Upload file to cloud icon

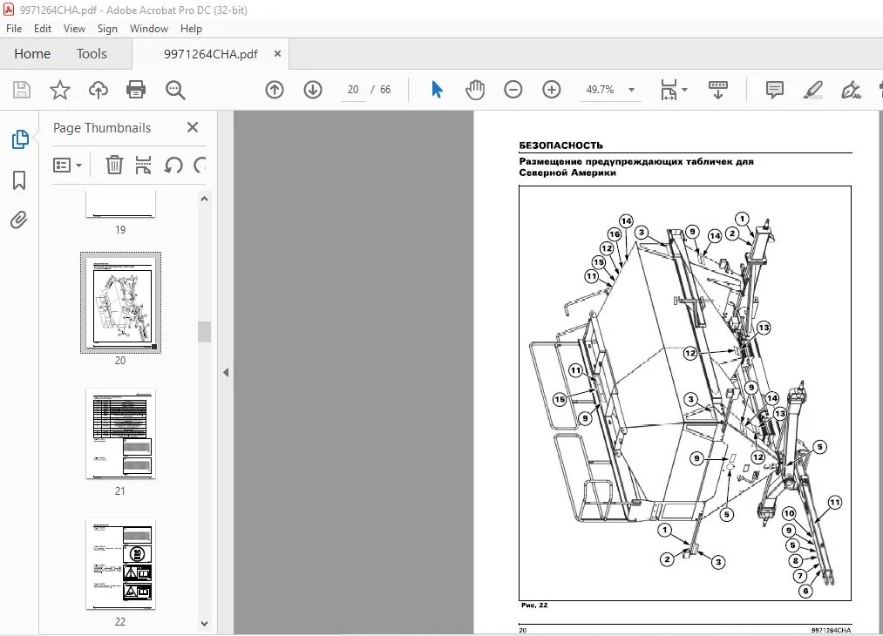tap(98, 90)
